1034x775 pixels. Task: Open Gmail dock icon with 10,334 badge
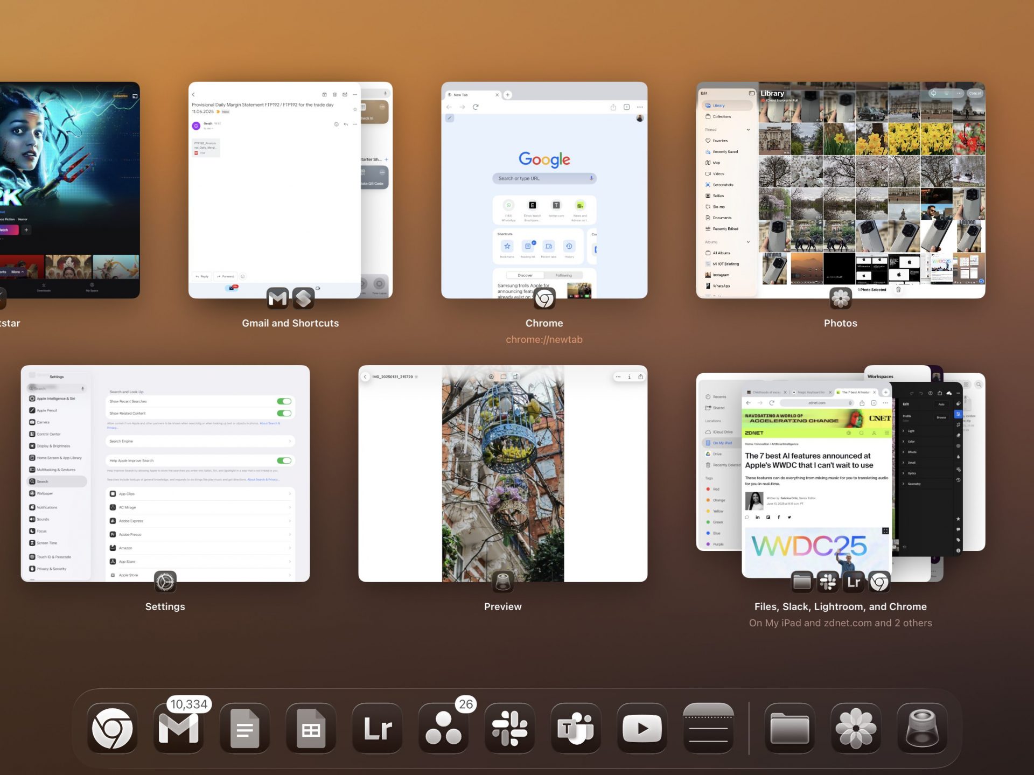pyautogui.click(x=178, y=728)
